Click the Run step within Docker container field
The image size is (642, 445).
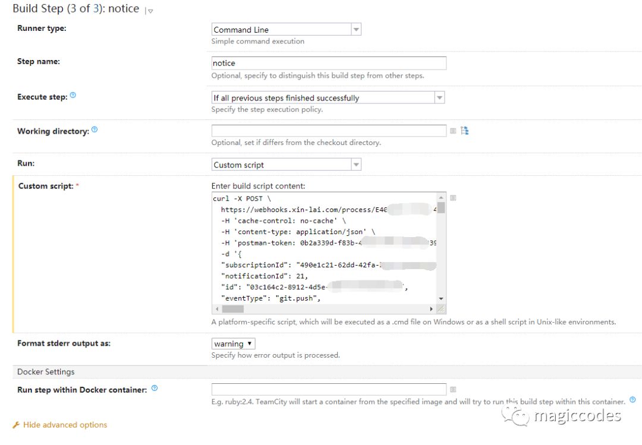pos(329,389)
